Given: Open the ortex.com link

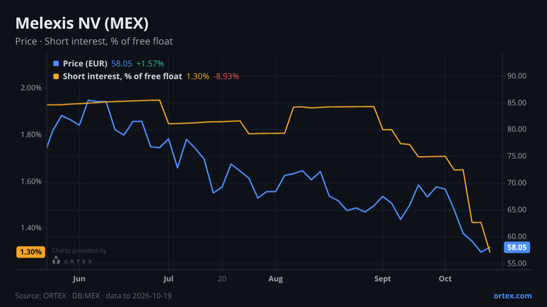Looking at the screenshot, I should [x=512, y=296].
